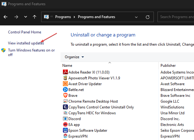Open the recent locations dropdown arrow
Screen dimensions: 194x140
25,17
